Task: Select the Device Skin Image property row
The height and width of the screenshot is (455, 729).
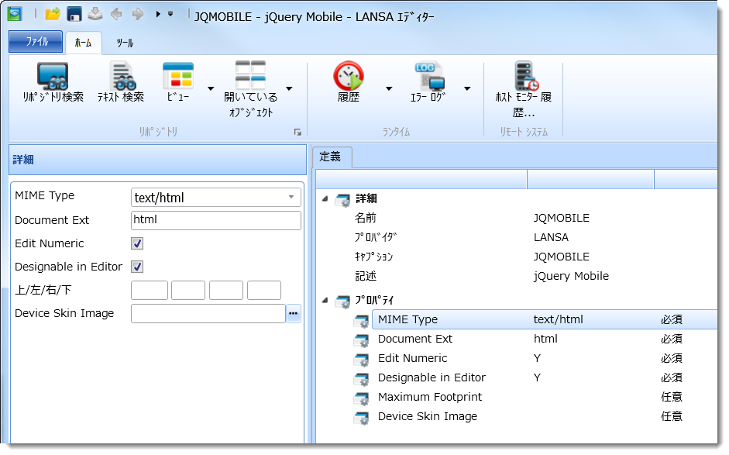Action: (545, 416)
